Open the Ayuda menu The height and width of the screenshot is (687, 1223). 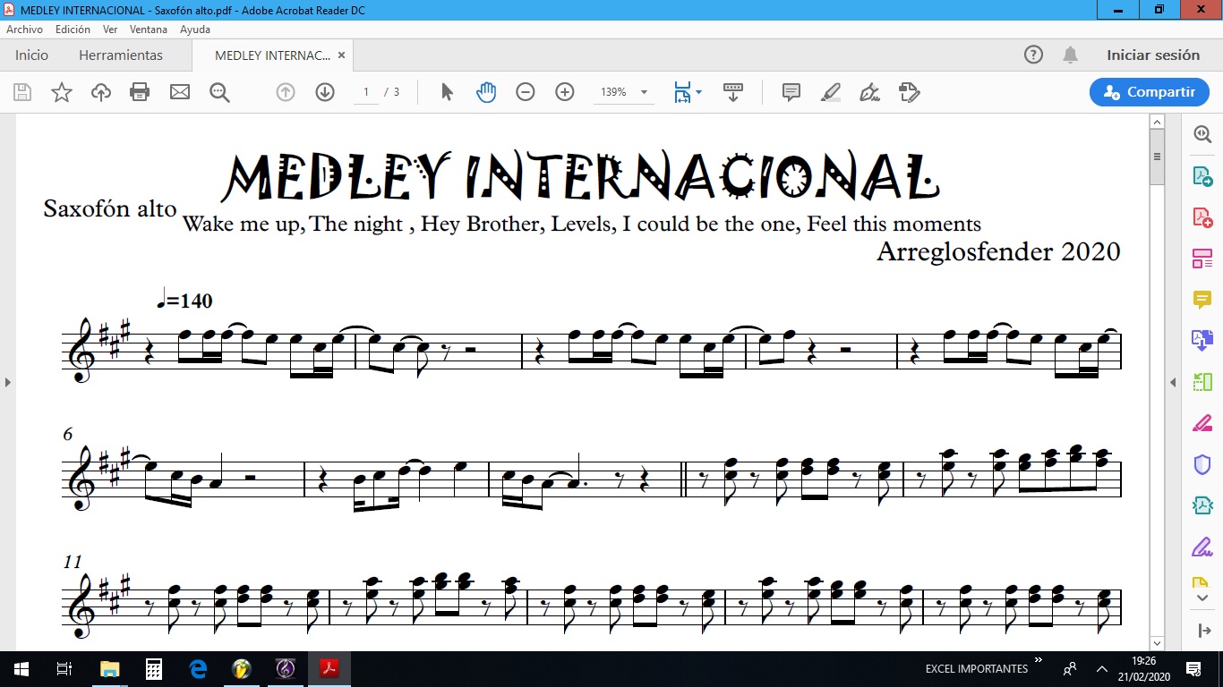coord(195,30)
